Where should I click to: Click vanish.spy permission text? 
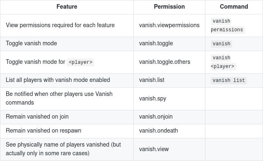point(152,98)
